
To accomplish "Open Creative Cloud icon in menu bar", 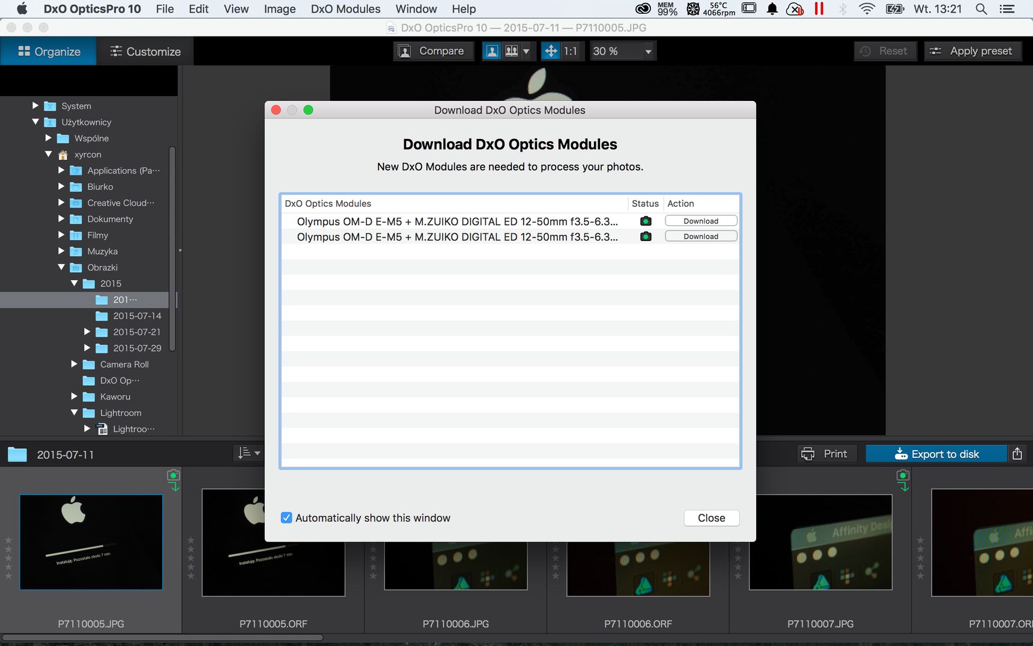I will tap(643, 9).
